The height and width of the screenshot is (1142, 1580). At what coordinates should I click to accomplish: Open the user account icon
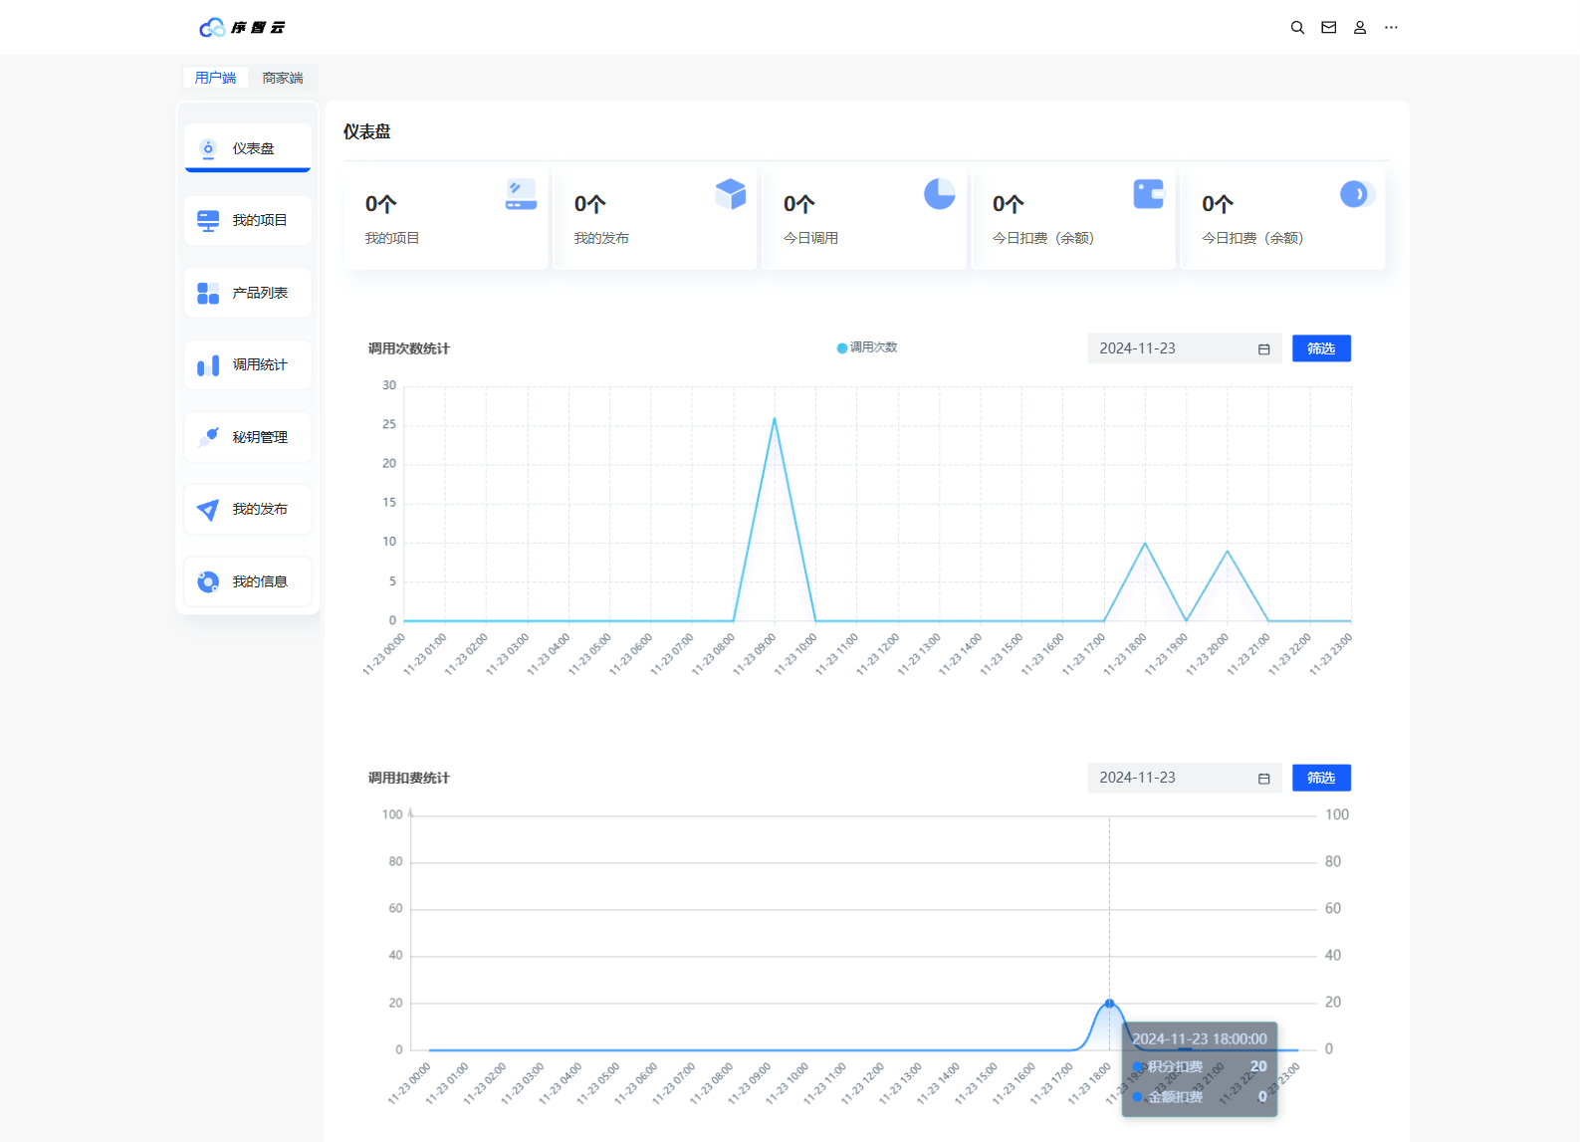(x=1360, y=28)
